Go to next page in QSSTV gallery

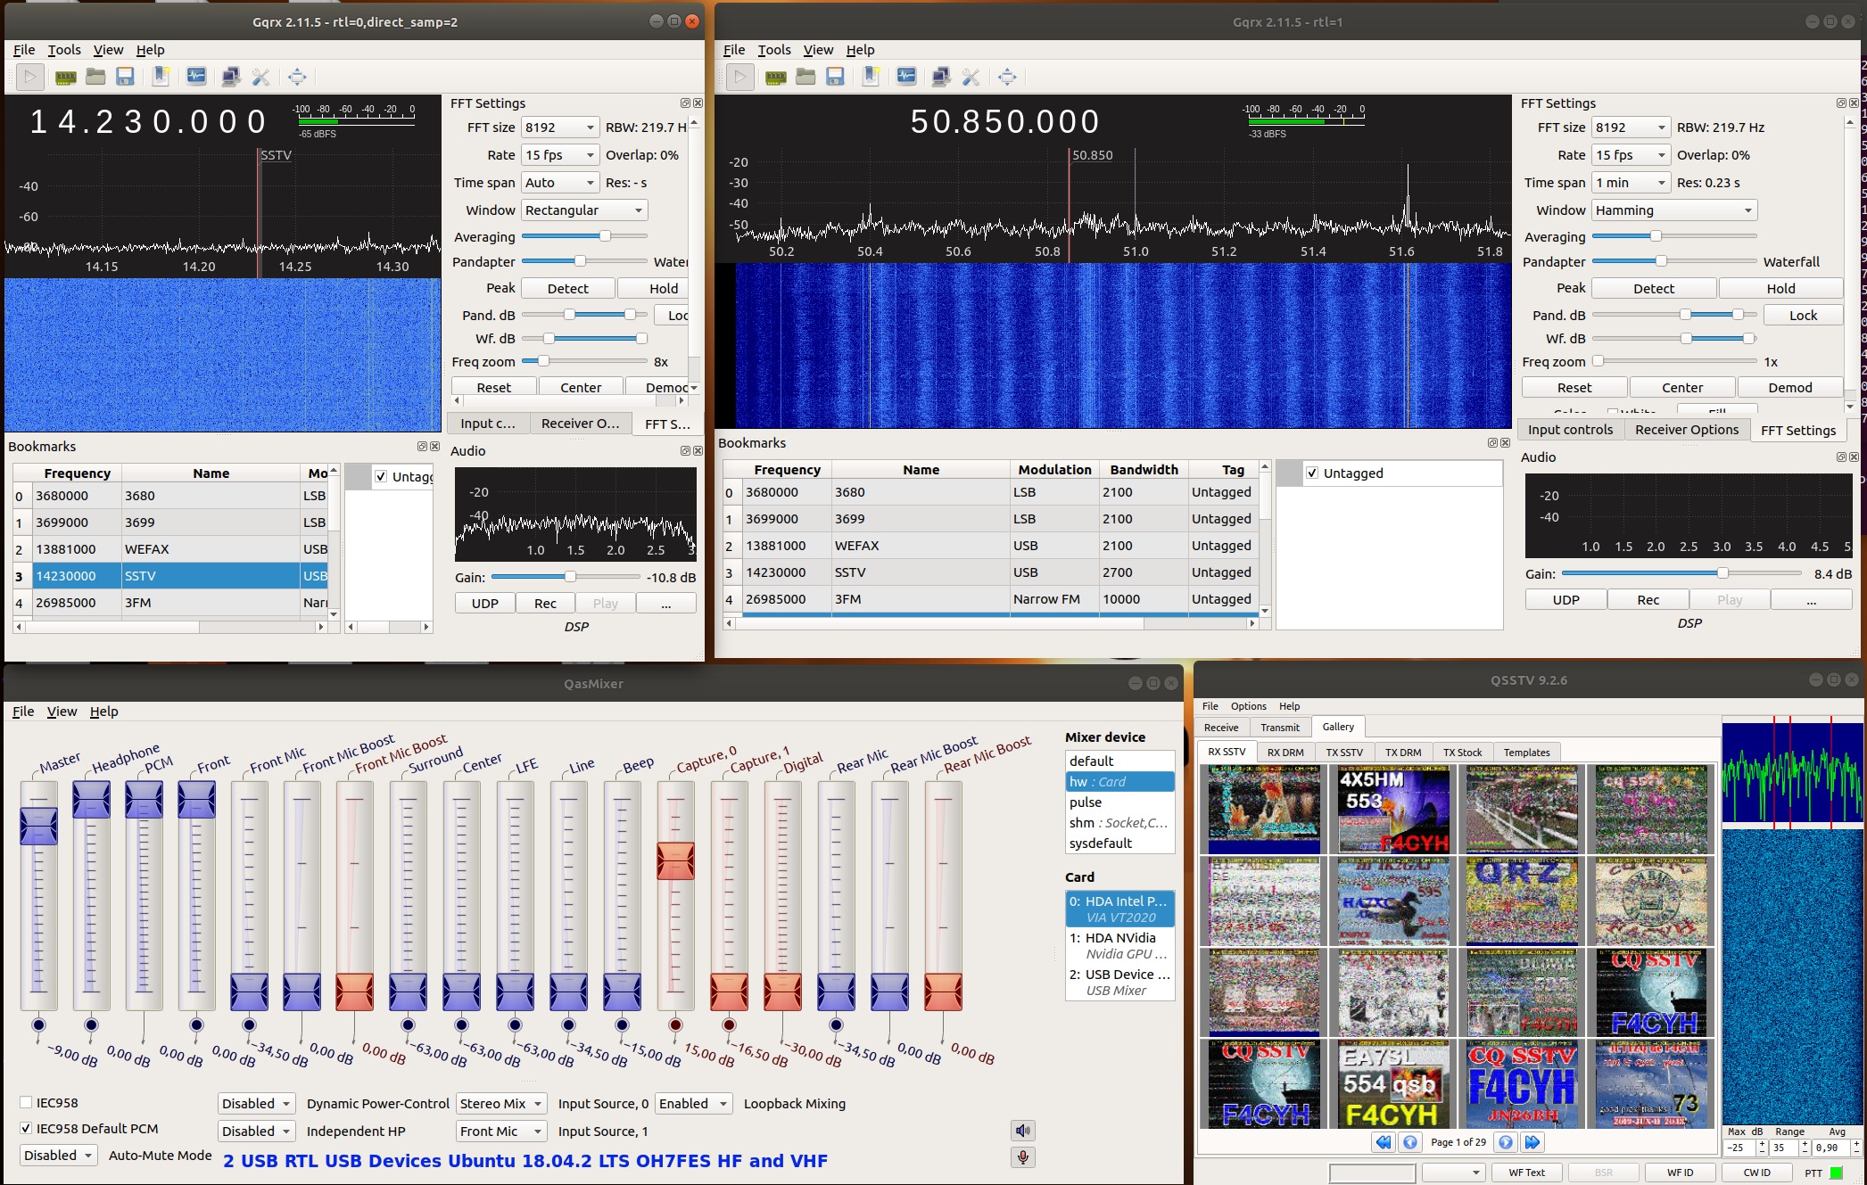coord(1506,1141)
